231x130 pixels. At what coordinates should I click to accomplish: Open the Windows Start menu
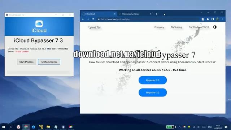click(4, 127)
